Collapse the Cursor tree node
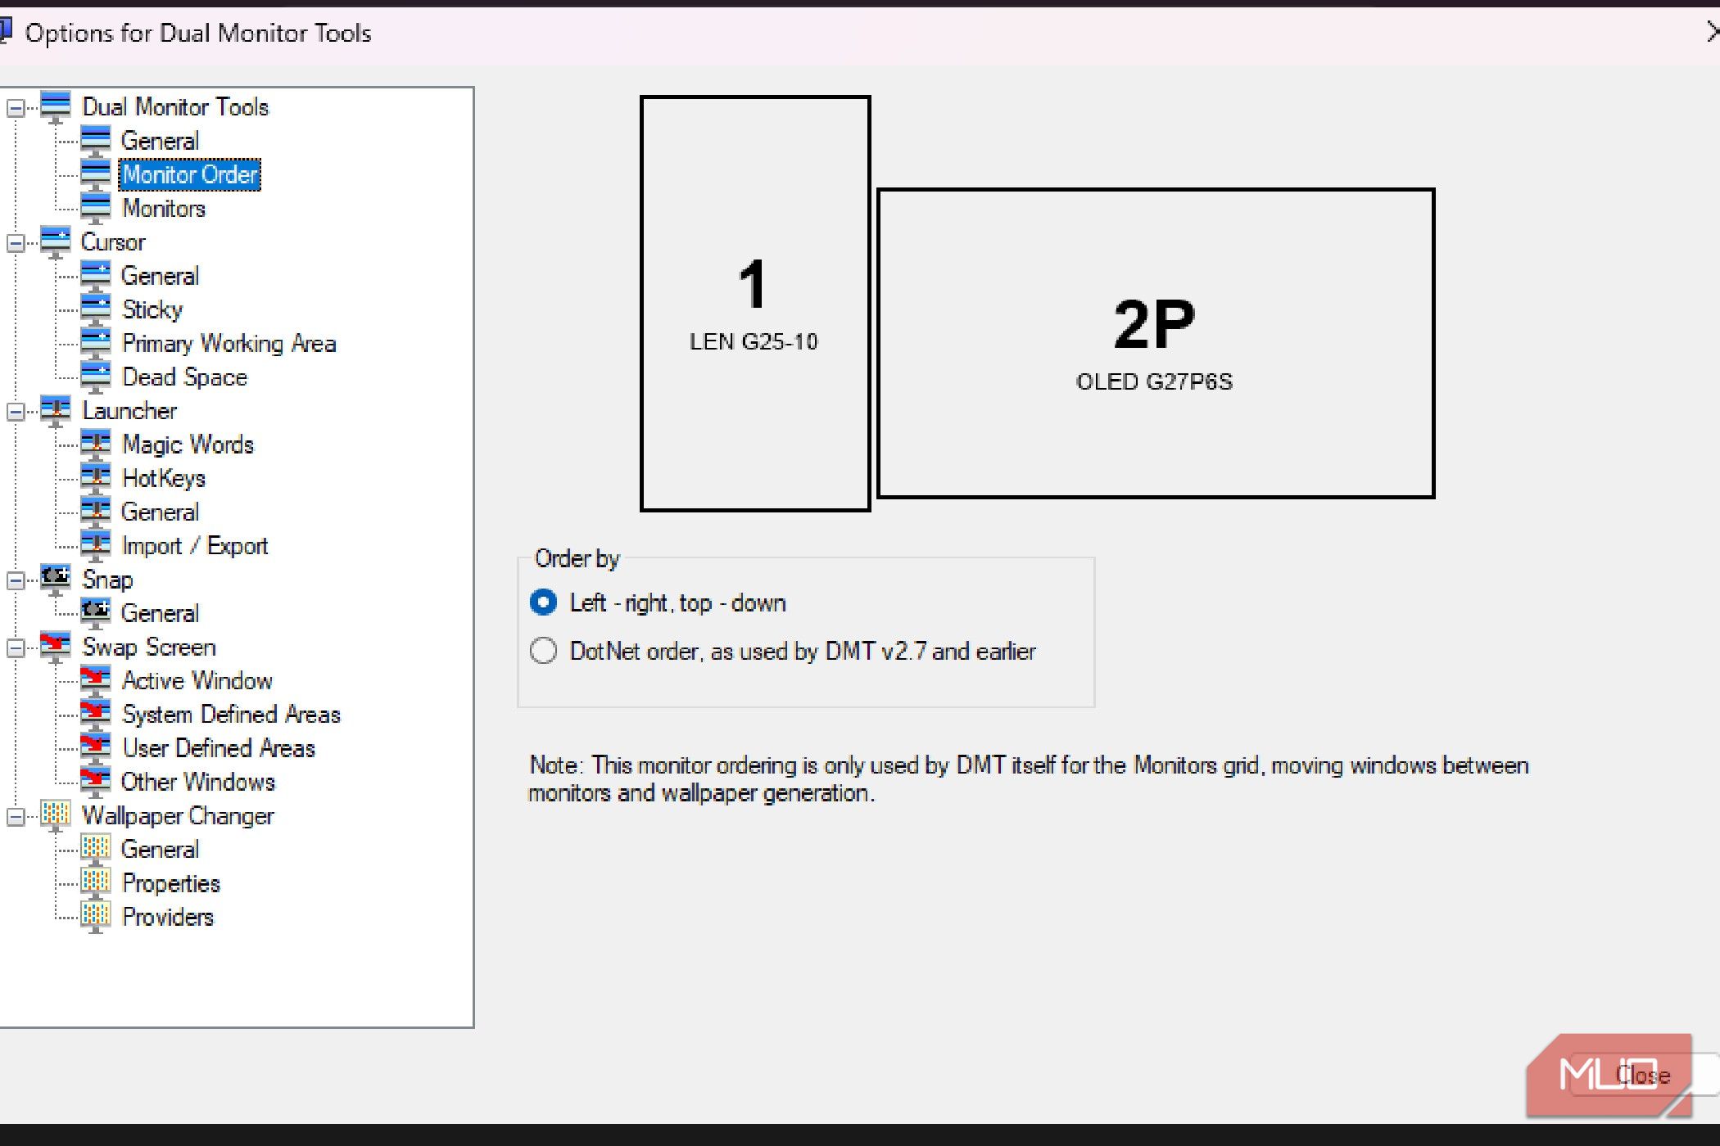Image resolution: width=1720 pixels, height=1146 pixels. click(15, 243)
